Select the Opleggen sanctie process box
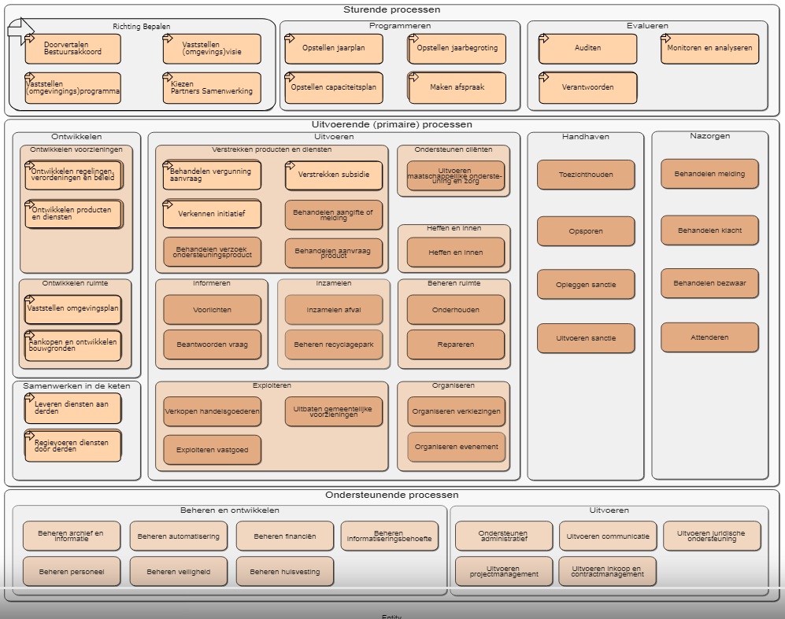The height and width of the screenshot is (619, 785). coord(586,285)
